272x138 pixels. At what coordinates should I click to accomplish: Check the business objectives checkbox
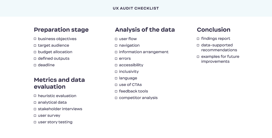35,39
